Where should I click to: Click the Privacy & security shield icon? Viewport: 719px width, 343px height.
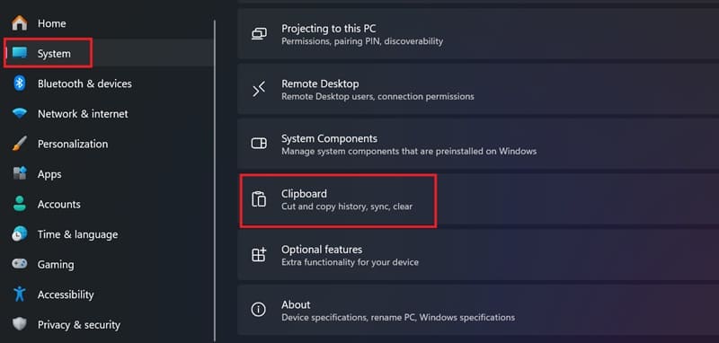(x=20, y=324)
